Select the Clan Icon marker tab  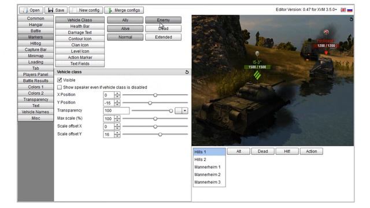coord(80,45)
